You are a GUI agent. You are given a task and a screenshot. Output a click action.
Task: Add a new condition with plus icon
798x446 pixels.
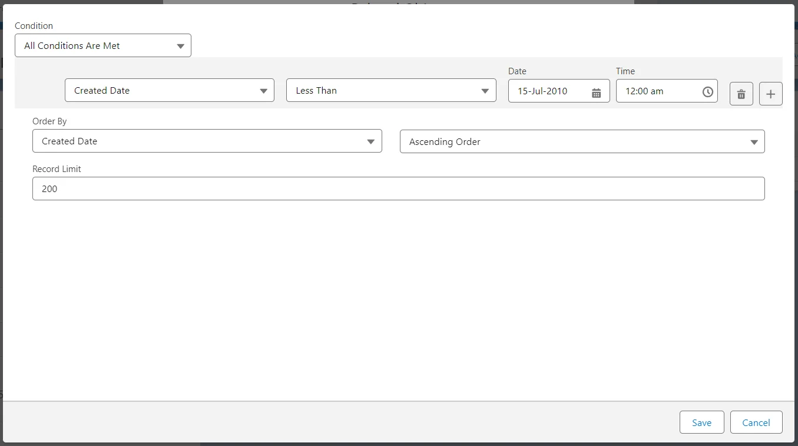point(770,94)
